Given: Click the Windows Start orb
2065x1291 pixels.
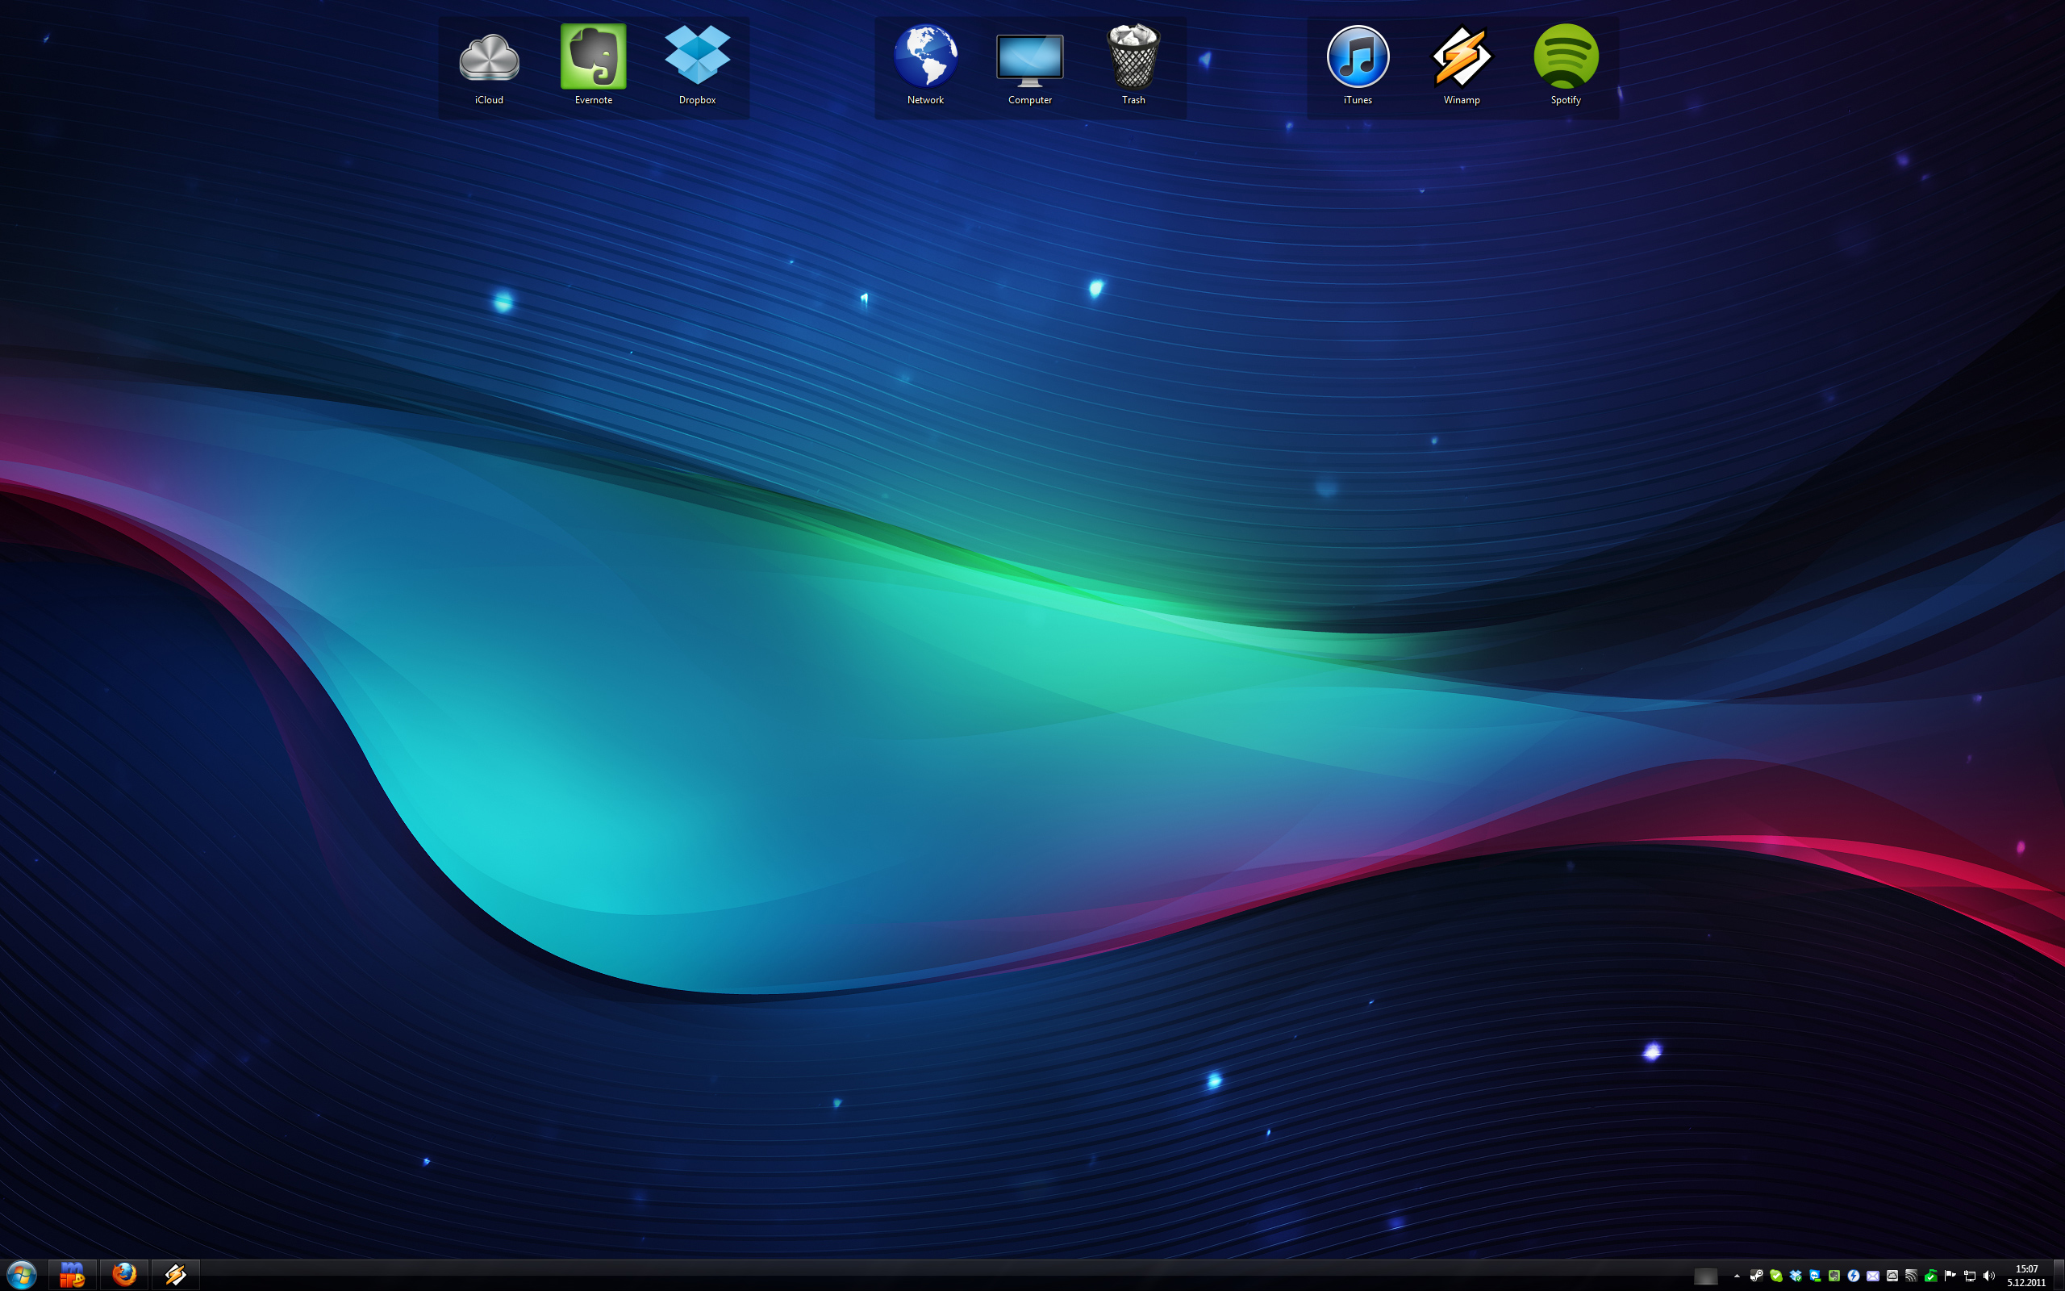Looking at the screenshot, I should [21, 1276].
